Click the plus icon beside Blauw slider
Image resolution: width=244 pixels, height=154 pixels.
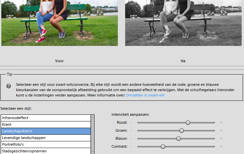[221, 138]
